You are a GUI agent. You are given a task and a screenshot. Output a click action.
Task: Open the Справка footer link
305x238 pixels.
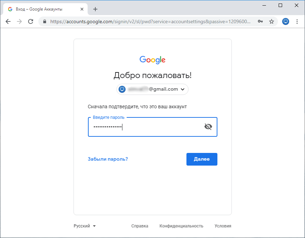pos(140,226)
